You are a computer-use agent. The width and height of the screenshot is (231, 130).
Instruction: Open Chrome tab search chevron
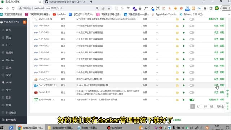tap(204, 1)
